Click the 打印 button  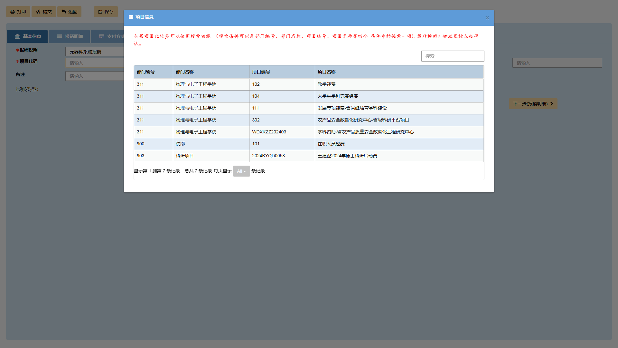[18, 12]
